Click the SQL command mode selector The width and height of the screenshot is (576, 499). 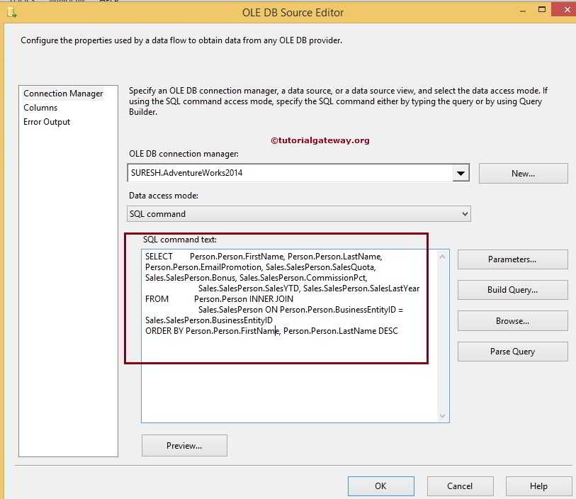coord(298,213)
